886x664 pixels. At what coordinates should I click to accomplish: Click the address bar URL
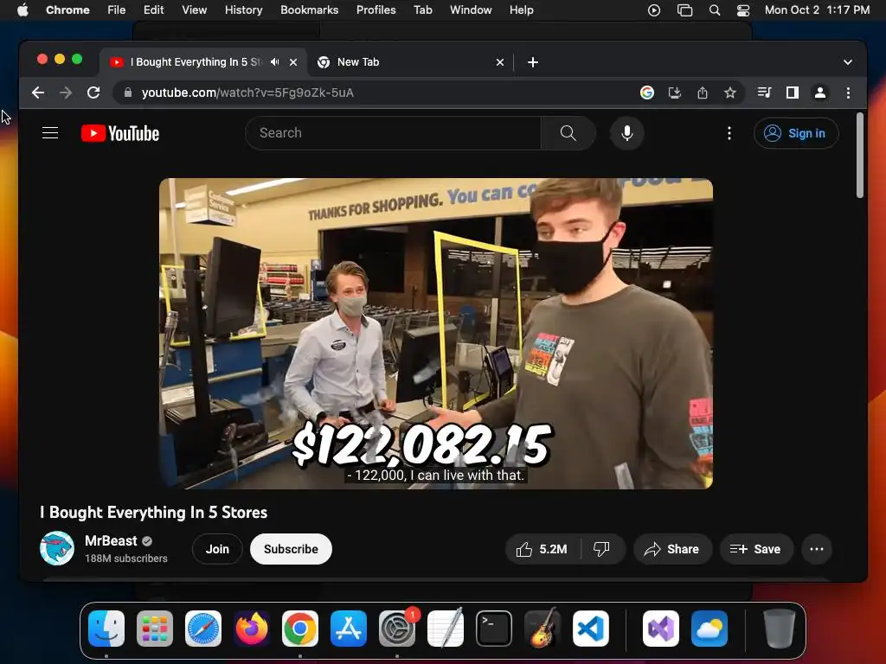[x=247, y=93]
